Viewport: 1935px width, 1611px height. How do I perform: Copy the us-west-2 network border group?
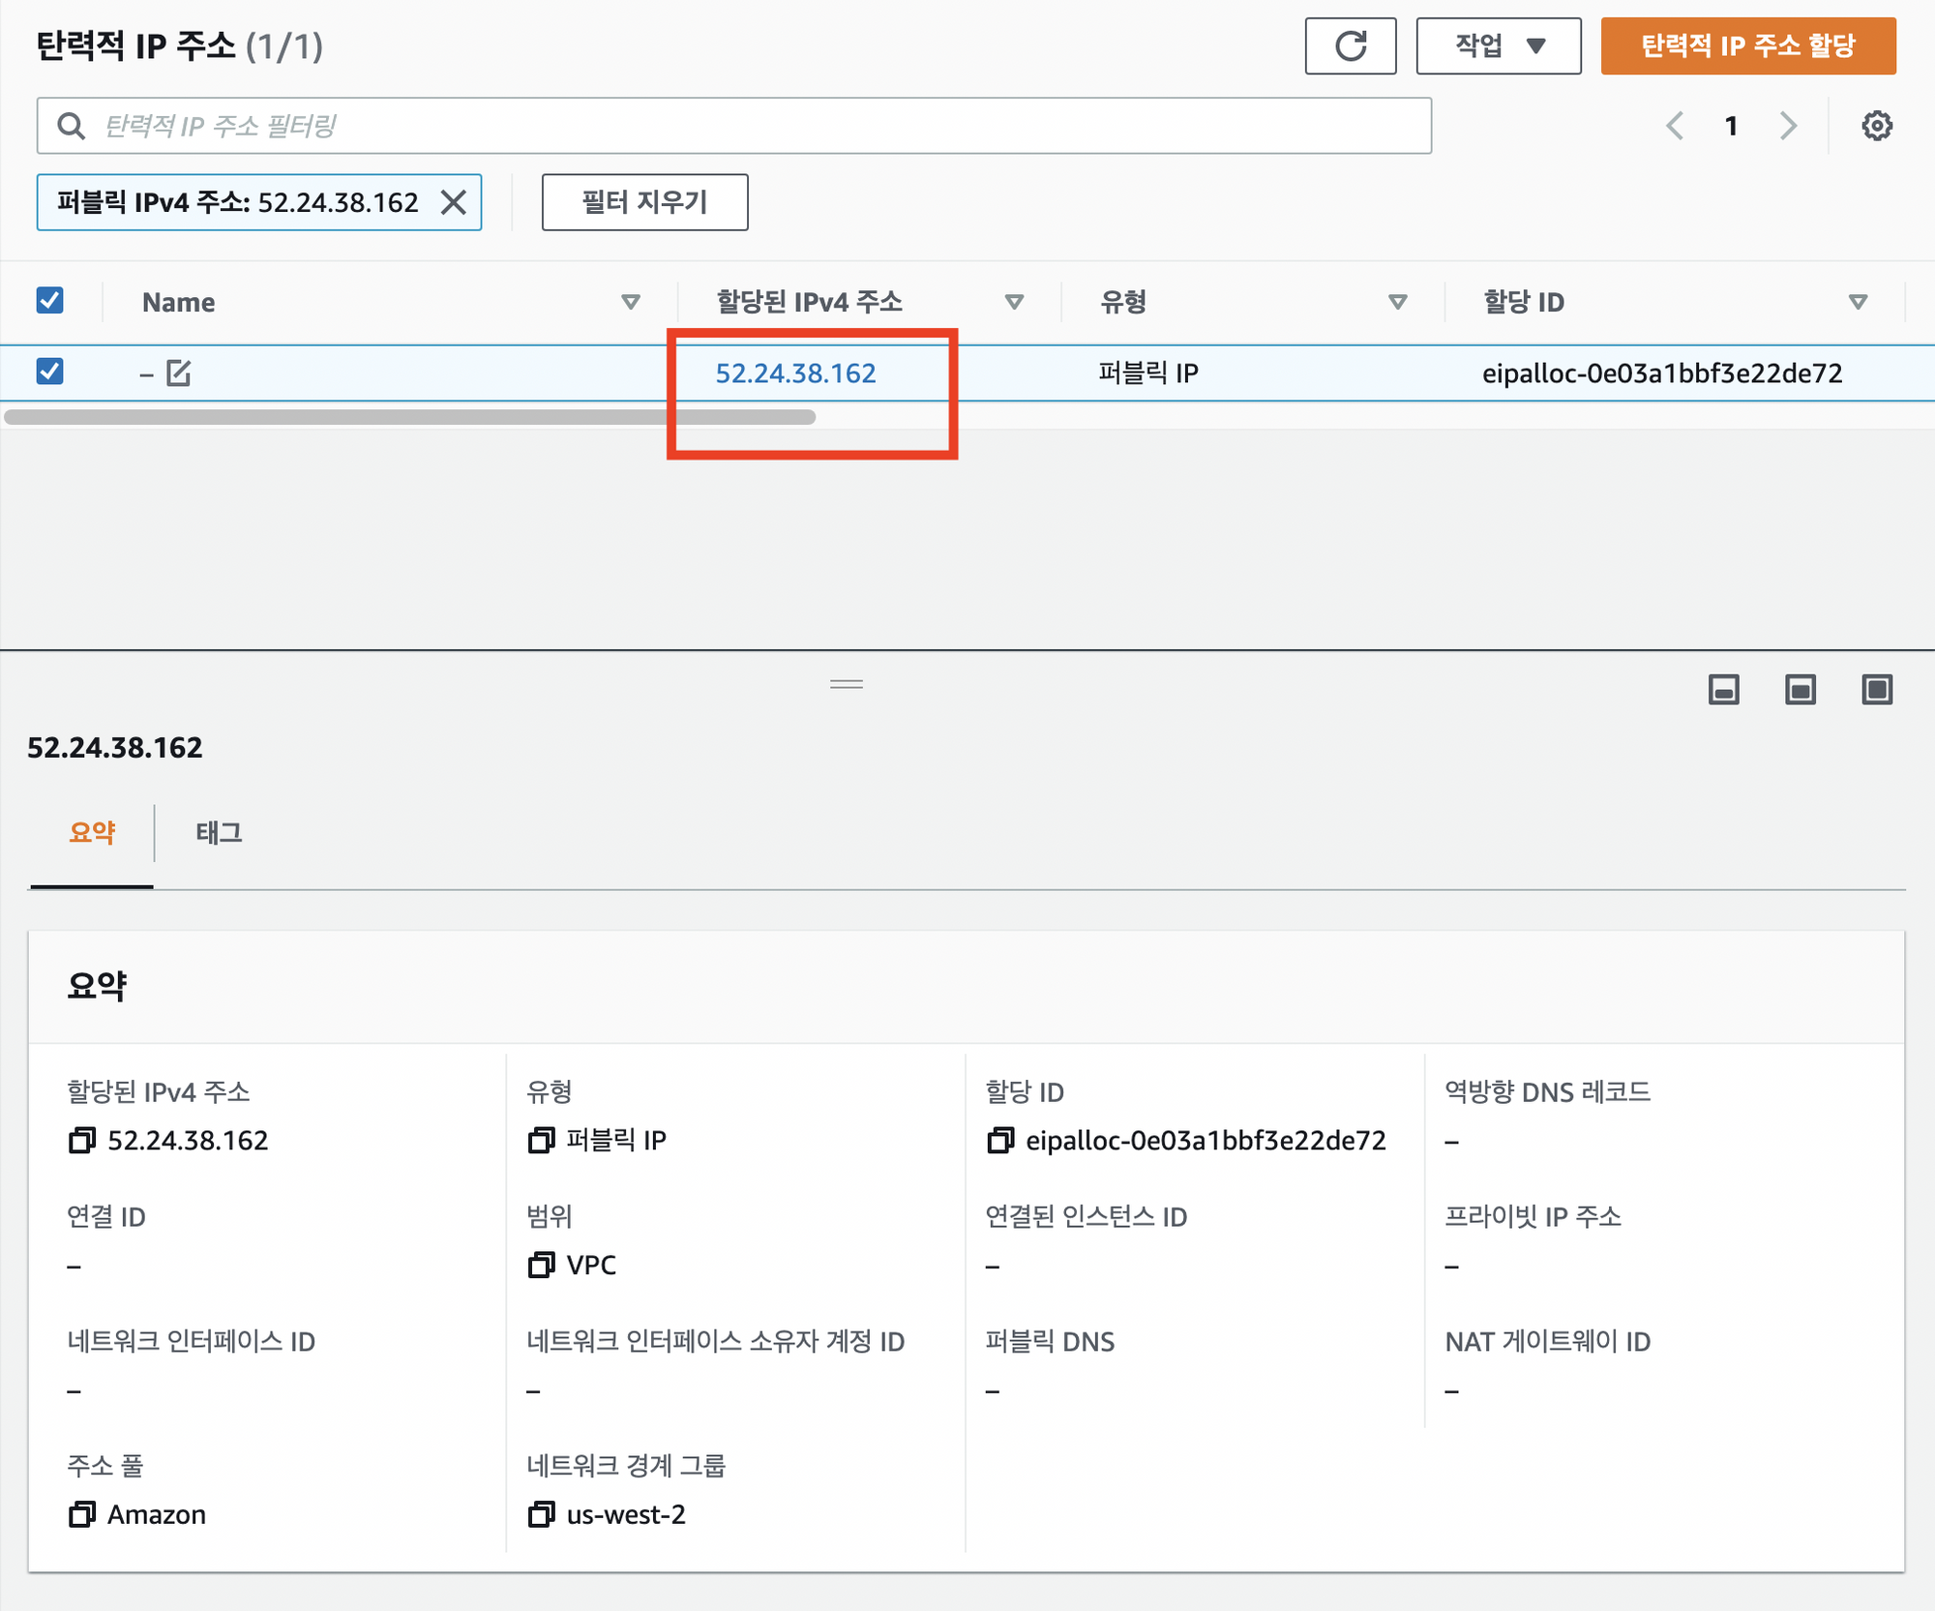[x=541, y=1514]
